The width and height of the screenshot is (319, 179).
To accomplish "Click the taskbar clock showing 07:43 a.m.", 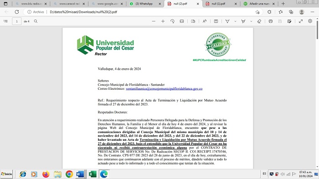I will pos(306,174).
